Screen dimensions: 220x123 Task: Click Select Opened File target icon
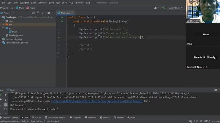(33, 13)
